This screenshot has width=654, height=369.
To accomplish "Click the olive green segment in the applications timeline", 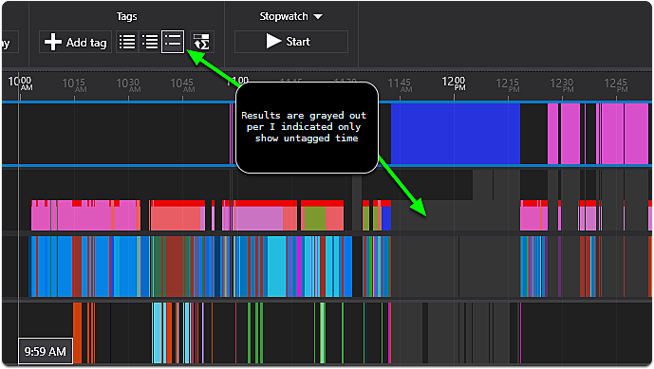I will 314,218.
